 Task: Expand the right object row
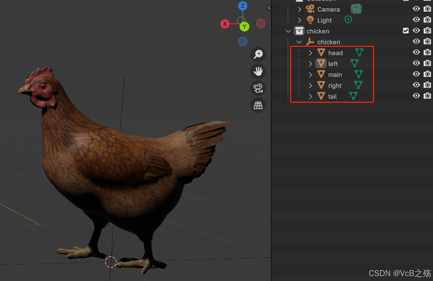click(x=310, y=86)
